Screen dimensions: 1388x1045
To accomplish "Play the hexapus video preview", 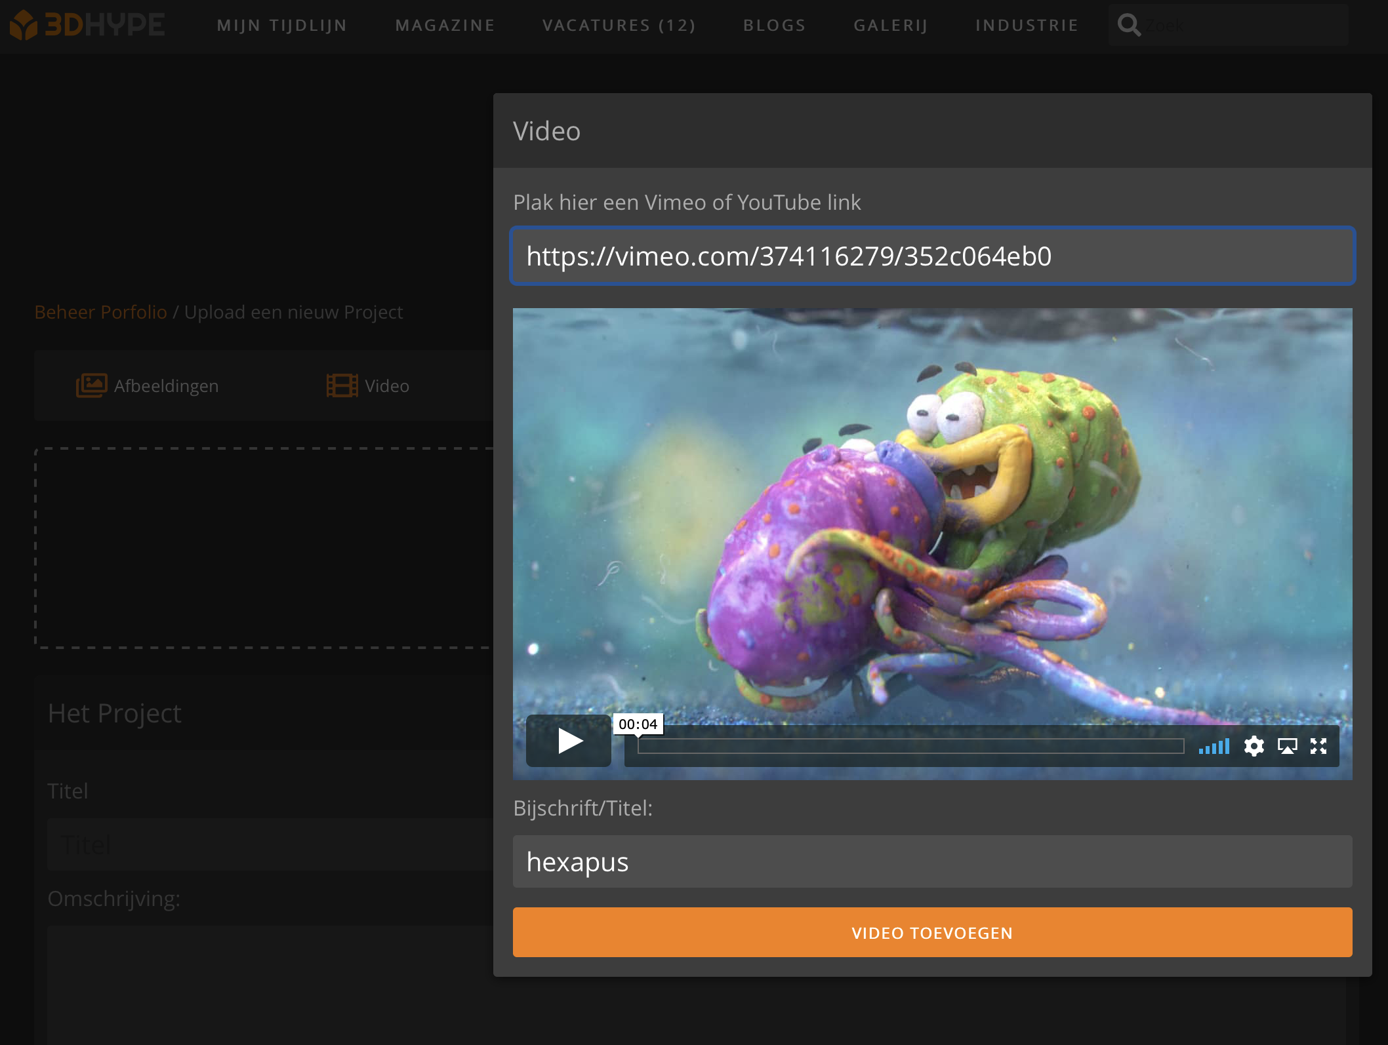I will click(569, 741).
